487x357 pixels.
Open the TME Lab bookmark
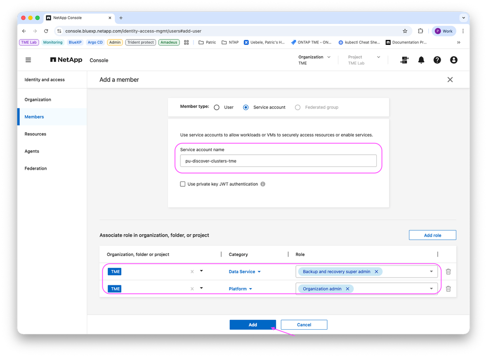tap(29, 42)
